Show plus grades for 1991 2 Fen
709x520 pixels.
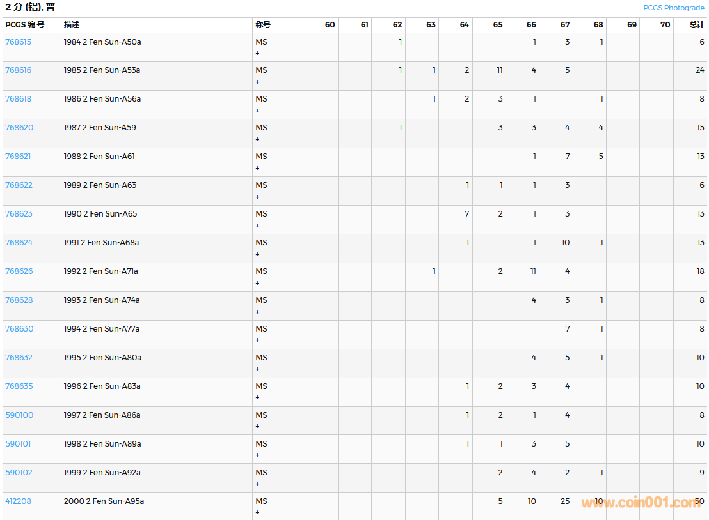tap(257, 254)
